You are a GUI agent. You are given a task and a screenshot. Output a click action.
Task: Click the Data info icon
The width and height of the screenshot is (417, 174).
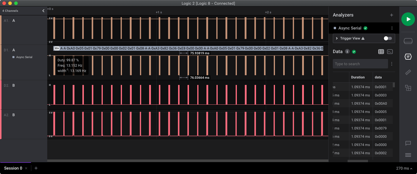click(x=347, y=52)
